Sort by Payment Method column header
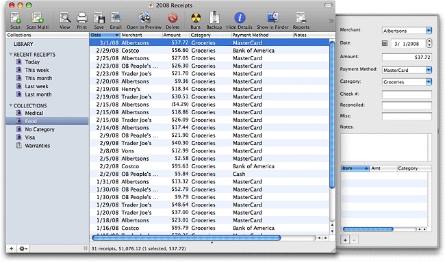Viewport: 445px width, 262px height. pyautogui.click(x=262, y=35)
